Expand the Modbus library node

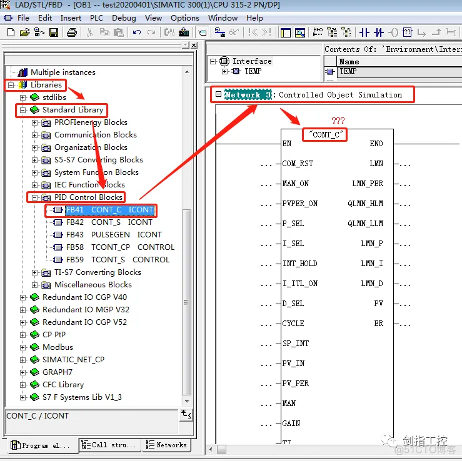pyautogui.click(x=23, y=347)
